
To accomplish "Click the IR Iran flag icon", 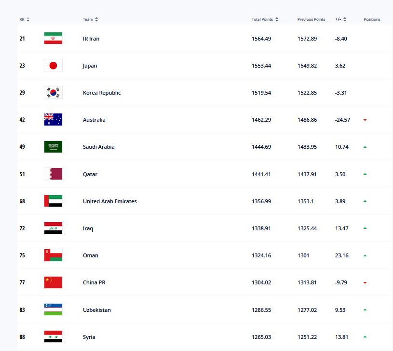I will pos(53,39).
